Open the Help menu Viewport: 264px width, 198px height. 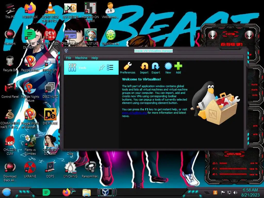coord(95,58)
